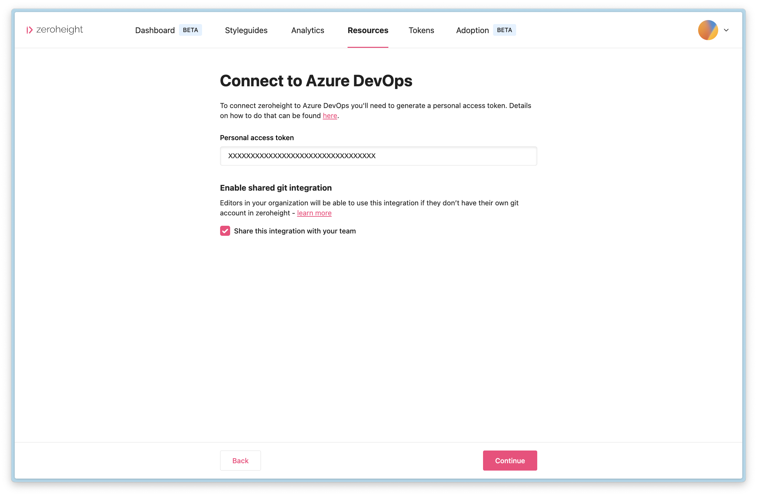757x496 pixels.
Task: Go to the Dashboard tab
Action: (155, 30)
